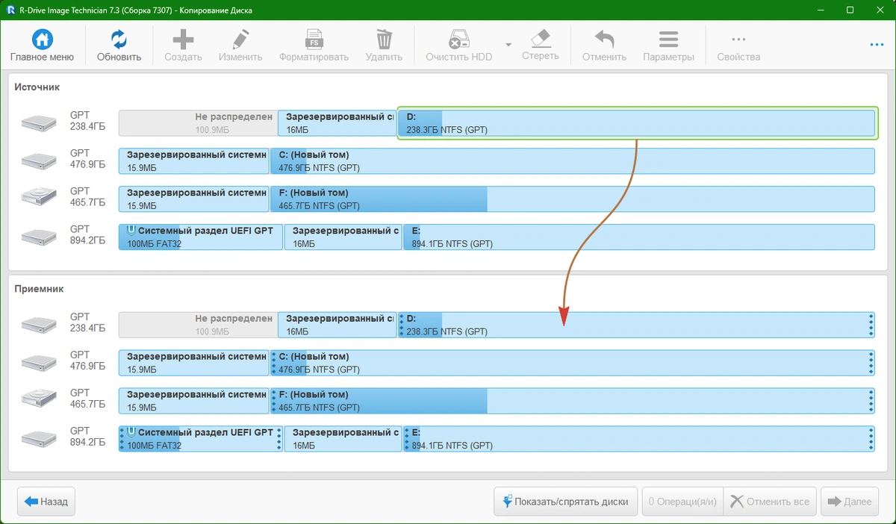Expand the Очистить HDD dropdown arrow
896x524 pixels.
point(508,45)
